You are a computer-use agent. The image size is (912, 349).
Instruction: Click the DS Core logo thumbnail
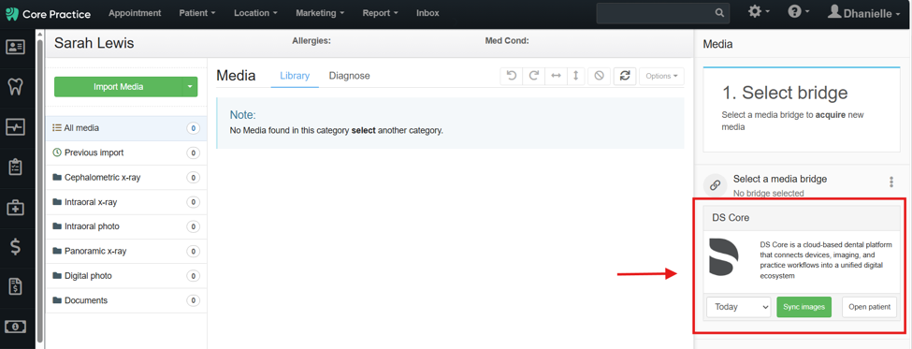point(724,256)
